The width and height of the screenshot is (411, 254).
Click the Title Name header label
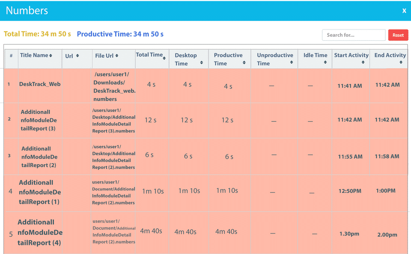[34, 55]
